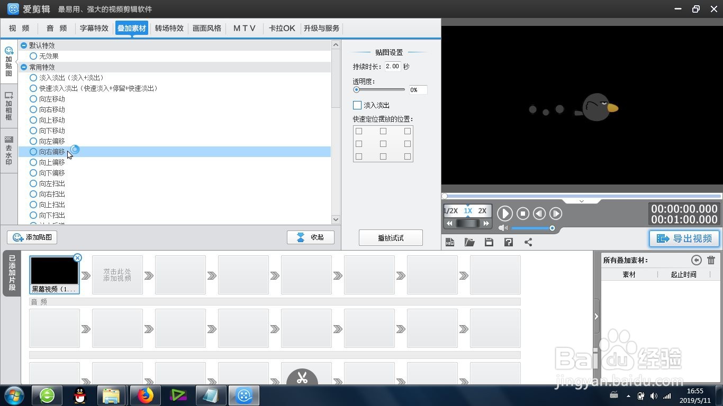723x406 pixels.
Task: Select the 向下移动 effect
Action: click(x=48, y=131)
